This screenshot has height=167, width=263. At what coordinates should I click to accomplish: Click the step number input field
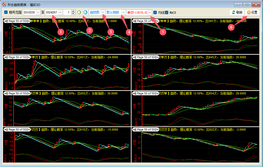[67, 12]
